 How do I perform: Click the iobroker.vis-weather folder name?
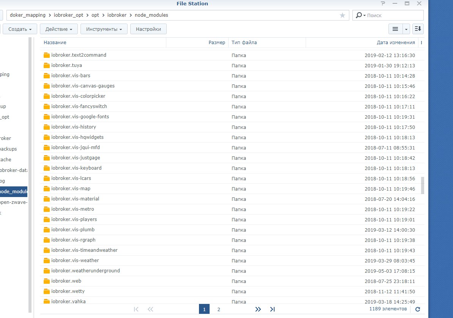(75, 261)
